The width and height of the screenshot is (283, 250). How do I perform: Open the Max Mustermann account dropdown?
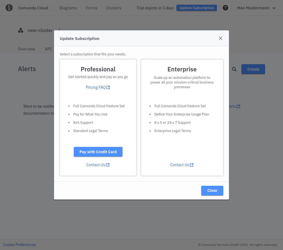(x=256, y=8)
